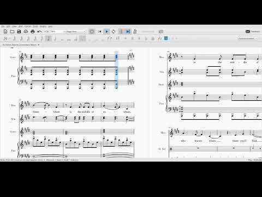Click the "Vln." staff label on left page
Screen dimensions: 262x197
pyautogui.click(x=14, y=119)
